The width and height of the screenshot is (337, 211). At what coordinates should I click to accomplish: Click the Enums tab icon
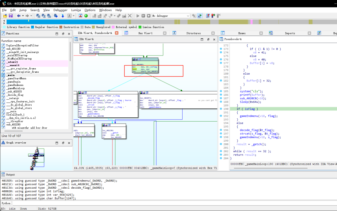pyautogui.click(x=223, y=33)
